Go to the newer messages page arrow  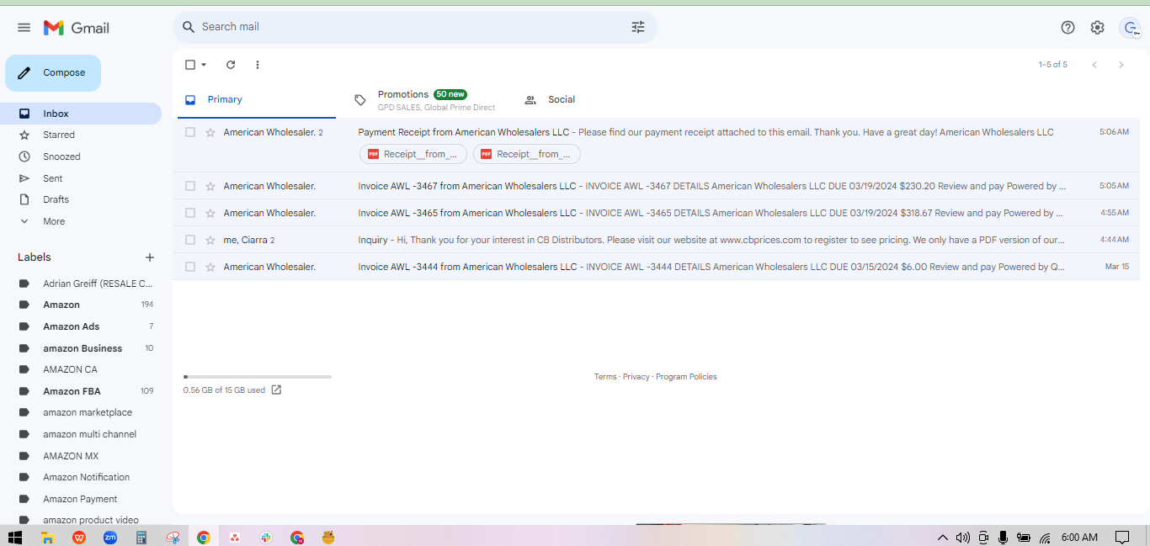(x=1094, y=65)
